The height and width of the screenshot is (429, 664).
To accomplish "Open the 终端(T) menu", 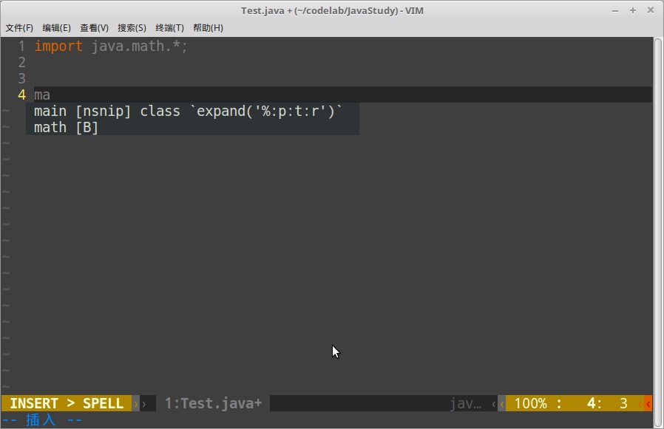I will pyautogui.click(x=169, y=28).
